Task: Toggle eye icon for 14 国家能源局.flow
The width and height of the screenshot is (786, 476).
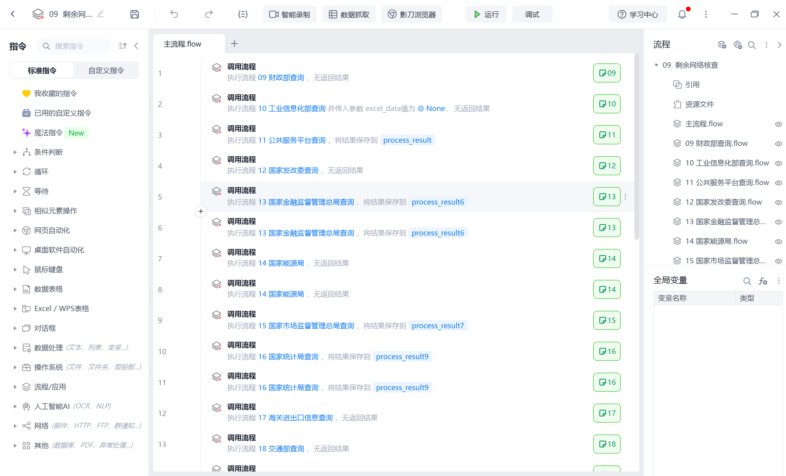Action: [x=778, y=242]
